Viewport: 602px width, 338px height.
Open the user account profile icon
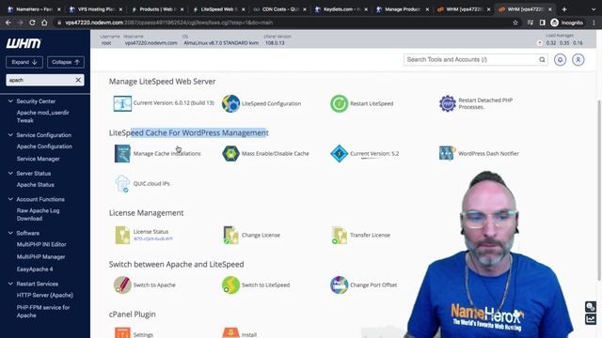click(x=578, y=60)
